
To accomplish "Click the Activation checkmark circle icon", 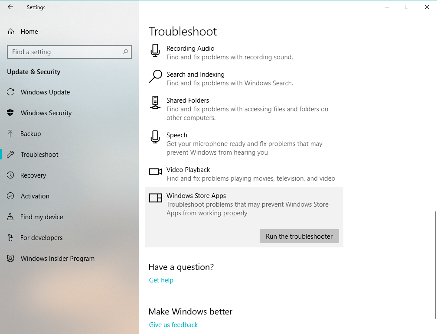I will point(10,196).
